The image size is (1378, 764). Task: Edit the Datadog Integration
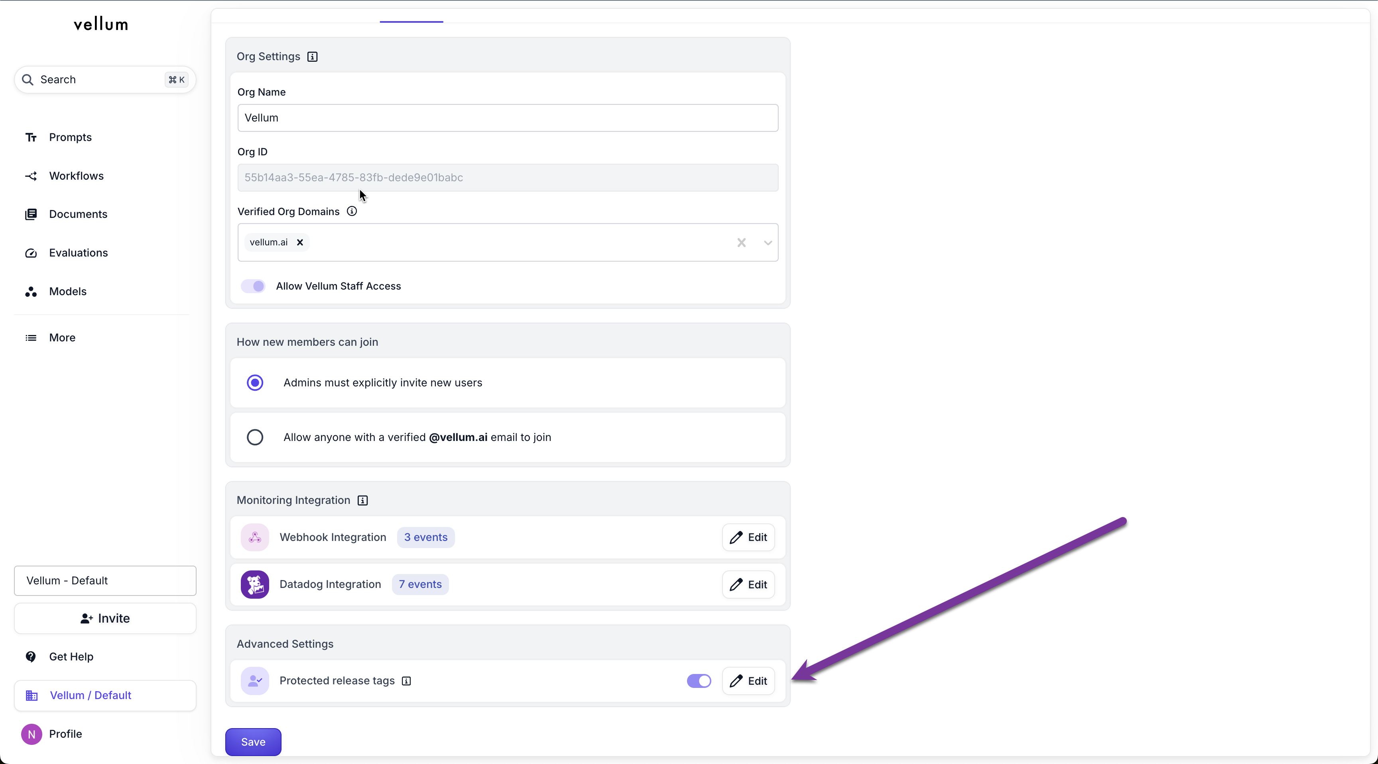(748, 584)
